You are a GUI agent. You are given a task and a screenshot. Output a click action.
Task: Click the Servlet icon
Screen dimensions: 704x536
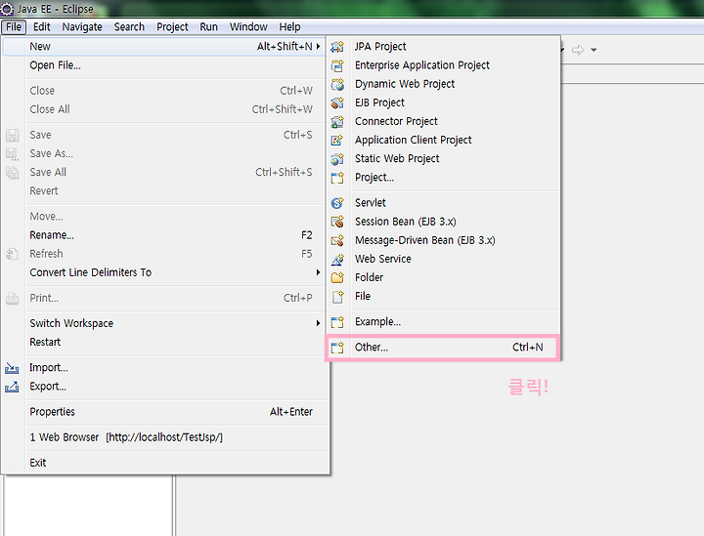[x=337, y=203]
